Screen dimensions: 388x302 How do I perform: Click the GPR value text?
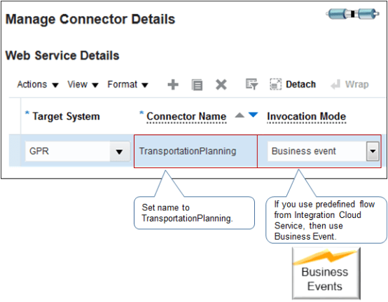39,151
